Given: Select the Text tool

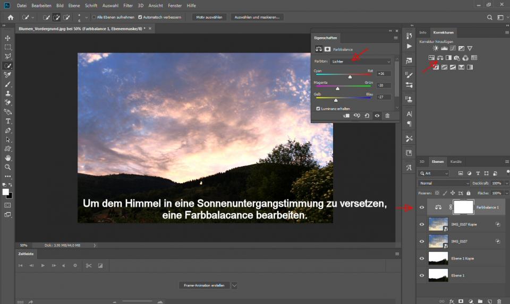Looking at the screenshot, I should click(8, 121).
